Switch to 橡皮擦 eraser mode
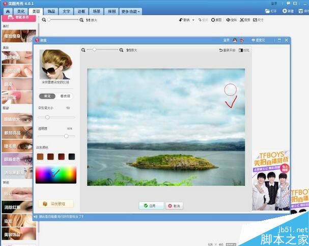309x246 pixels. coord(65,96)
